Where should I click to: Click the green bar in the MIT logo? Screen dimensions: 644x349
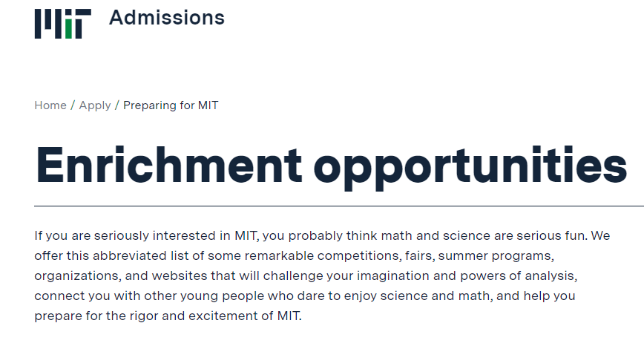(x=69, y=30)
